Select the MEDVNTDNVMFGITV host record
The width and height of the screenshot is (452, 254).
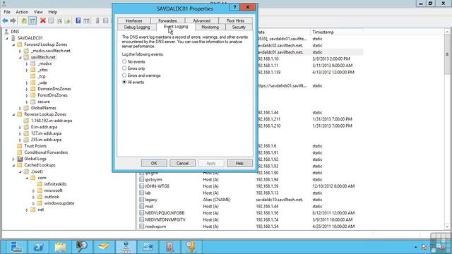pos(165,219)
